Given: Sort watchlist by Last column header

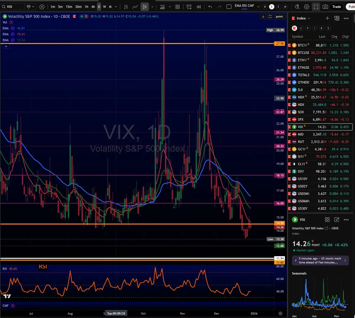Looking at the screenshot, I should [322, 37].
